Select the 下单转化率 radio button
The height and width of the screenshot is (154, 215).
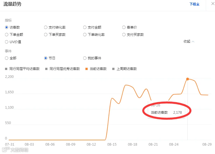[85, 34]
